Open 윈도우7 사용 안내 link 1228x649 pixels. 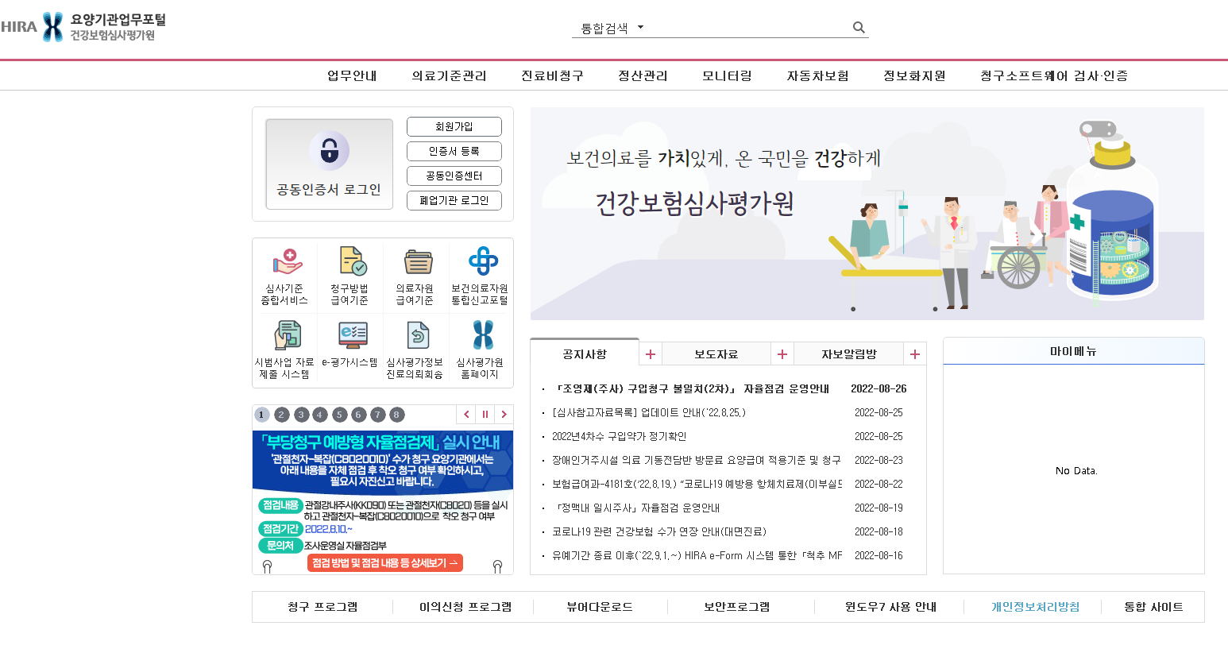890,607
